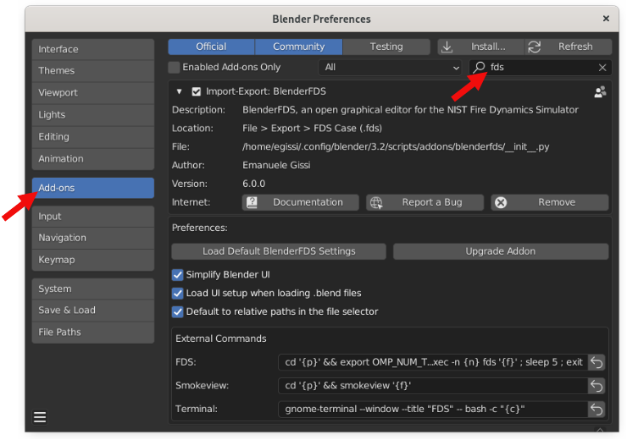Disable the BlenderFDS add-on checkbox

196,92
